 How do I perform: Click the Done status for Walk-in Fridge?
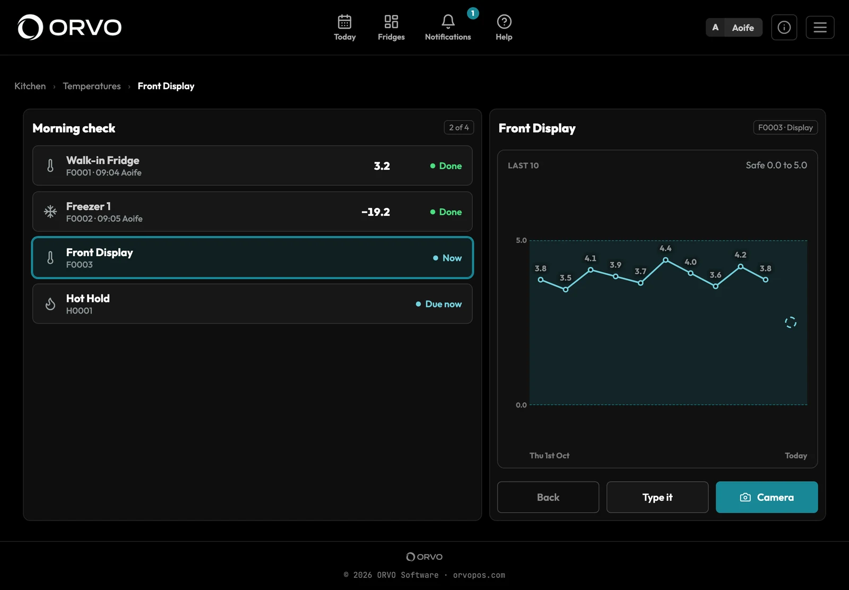click(446, 166)
